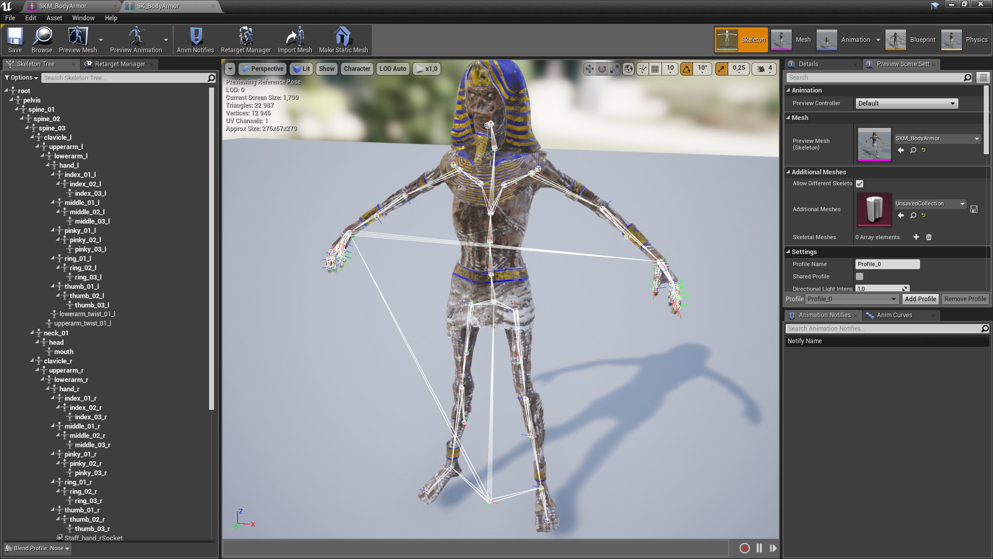Open the viewport options arrow menu
Screen dimensions: 993x559
pyautogui.click(x=230, y=68)
